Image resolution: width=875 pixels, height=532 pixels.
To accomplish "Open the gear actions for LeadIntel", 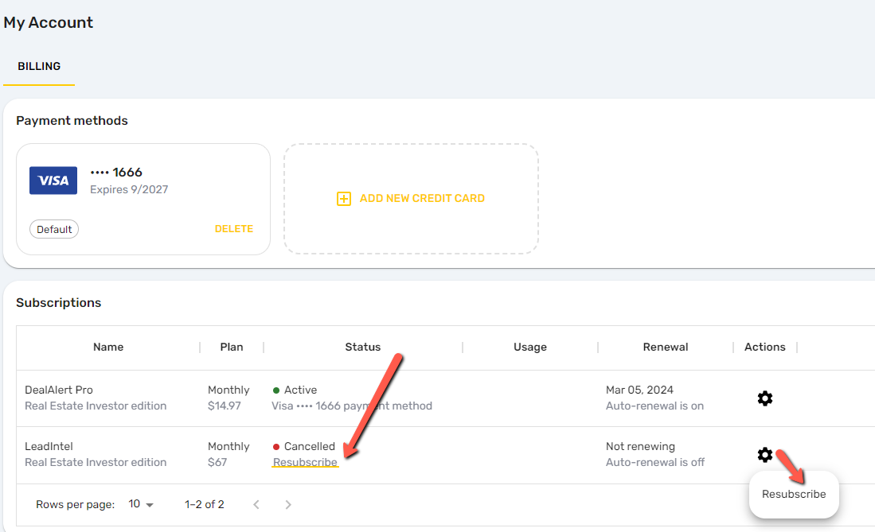I will point(764,455).
